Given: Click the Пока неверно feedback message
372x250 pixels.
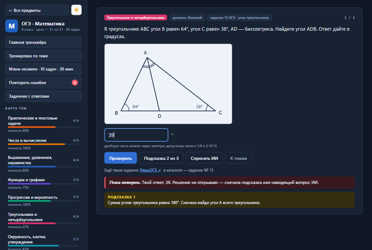Looking at the screenshot, I should (229, 183).
